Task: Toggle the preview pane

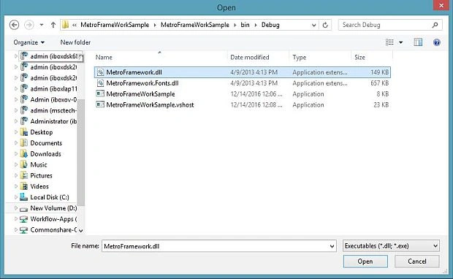Action: 418,42
